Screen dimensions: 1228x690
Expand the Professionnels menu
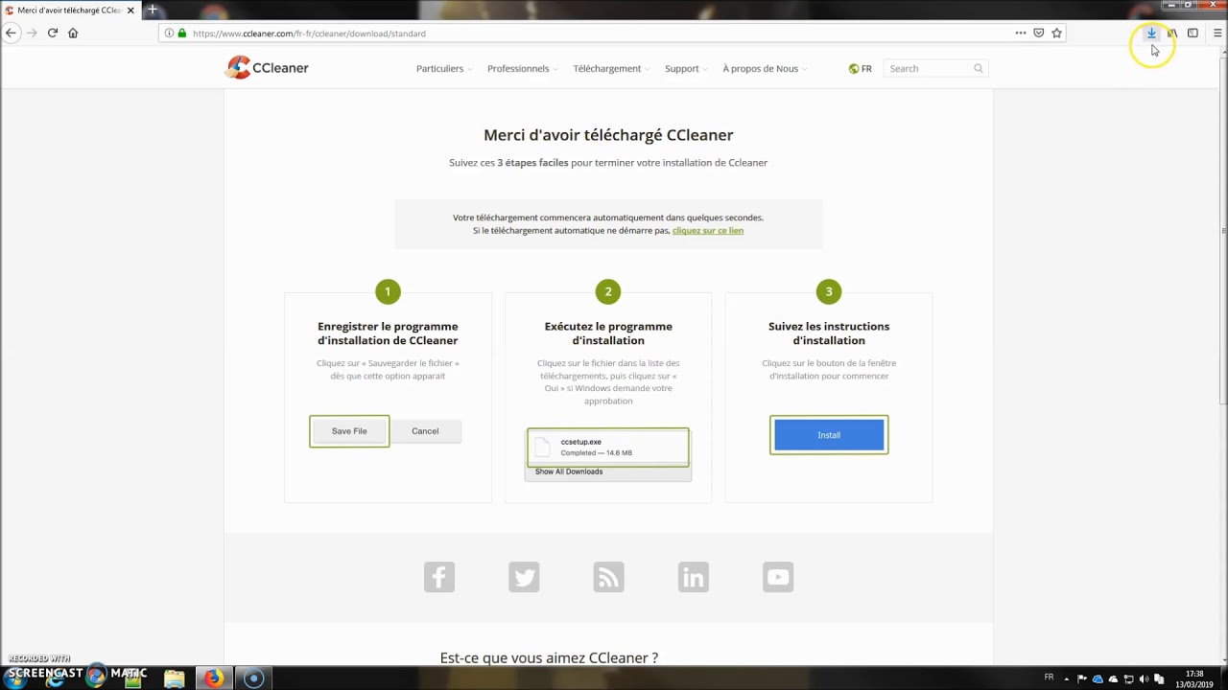tap(521, 69)
